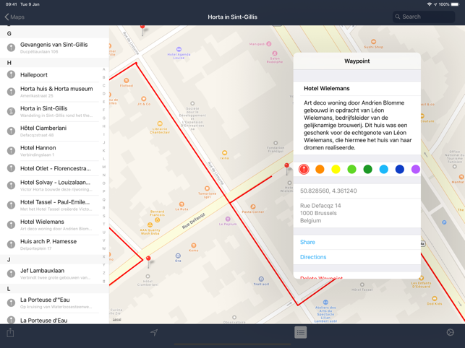Screen dimensions: 465x348
Task: Tap icon beside Hotel Hannon
Action: [11, 151]
